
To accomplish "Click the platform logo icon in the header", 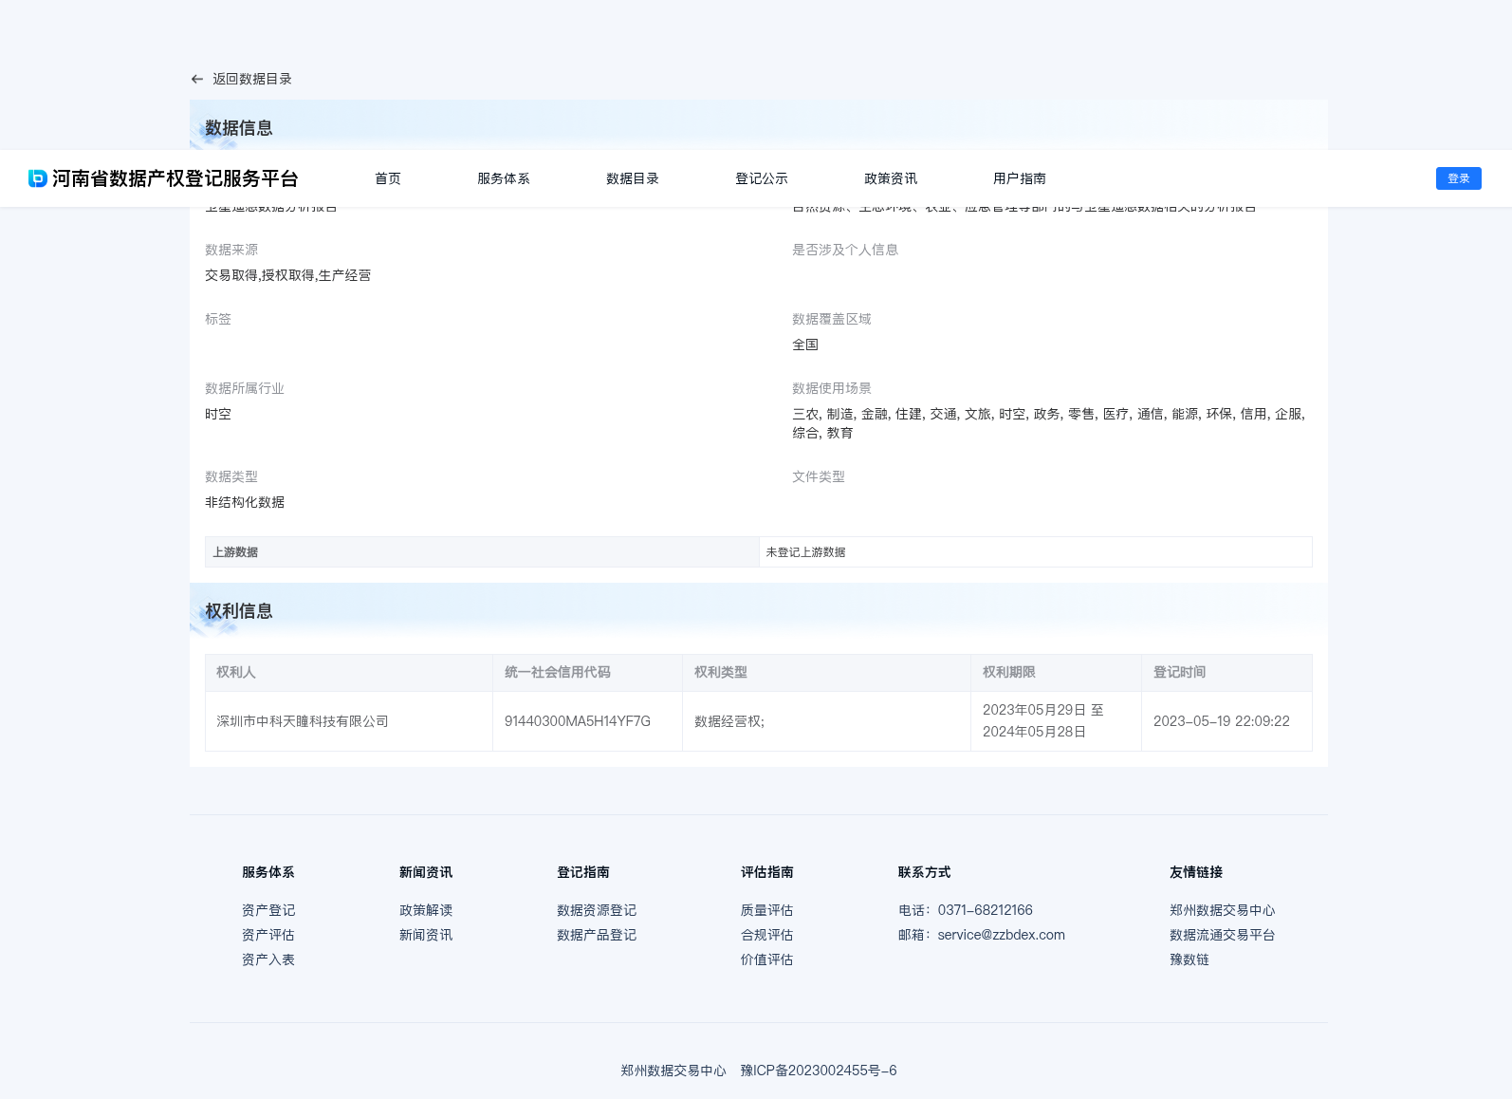I will 38,178.
